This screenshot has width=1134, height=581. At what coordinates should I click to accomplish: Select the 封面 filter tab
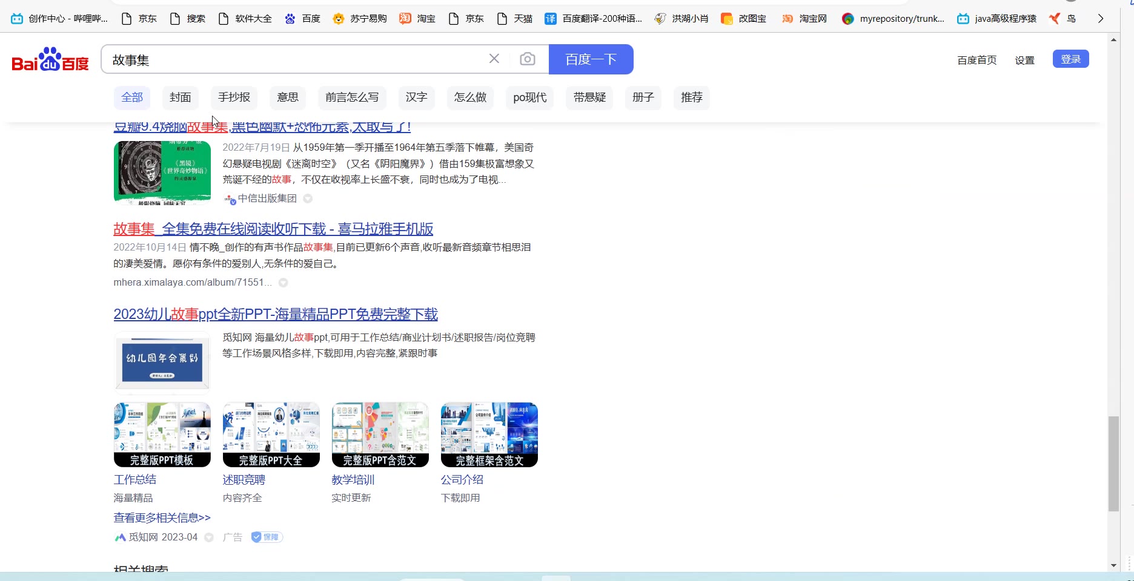[x=181, y=97]
